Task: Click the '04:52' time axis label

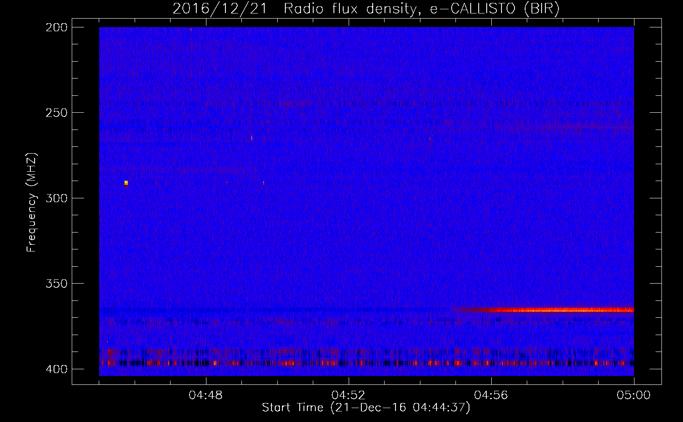Action: coord(348,395)
